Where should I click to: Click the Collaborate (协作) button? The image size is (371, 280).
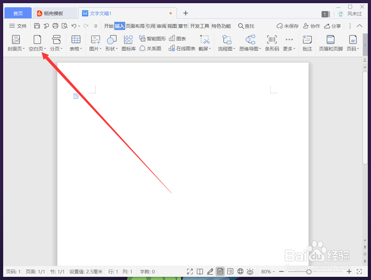coord(311,26)
